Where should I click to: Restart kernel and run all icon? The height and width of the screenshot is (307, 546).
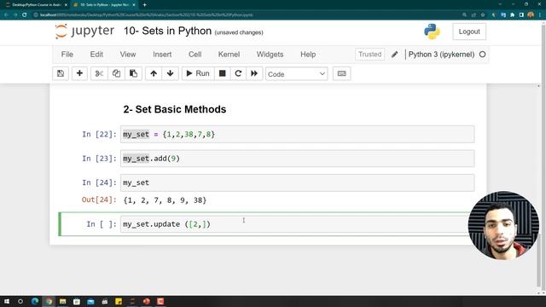tap(254, 73)
